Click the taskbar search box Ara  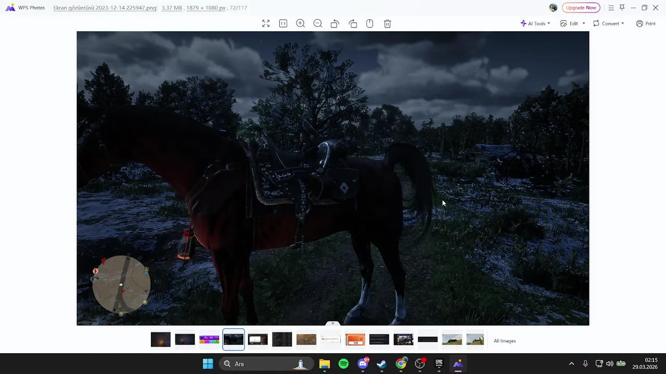[266, 364]
